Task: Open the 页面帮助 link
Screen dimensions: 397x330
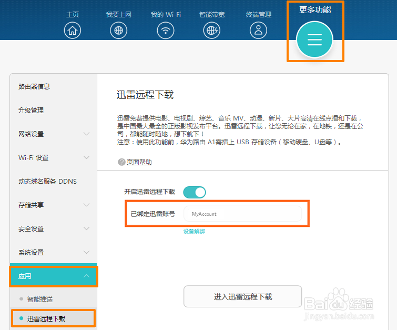Action: 139,162
